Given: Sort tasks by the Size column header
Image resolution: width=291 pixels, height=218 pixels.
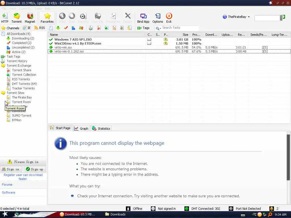Looking at the screenshot, I should click(x=180, y=35).
